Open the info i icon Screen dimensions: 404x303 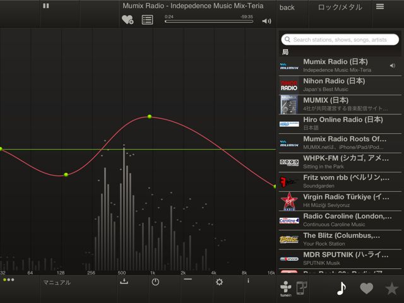[248, 281]
